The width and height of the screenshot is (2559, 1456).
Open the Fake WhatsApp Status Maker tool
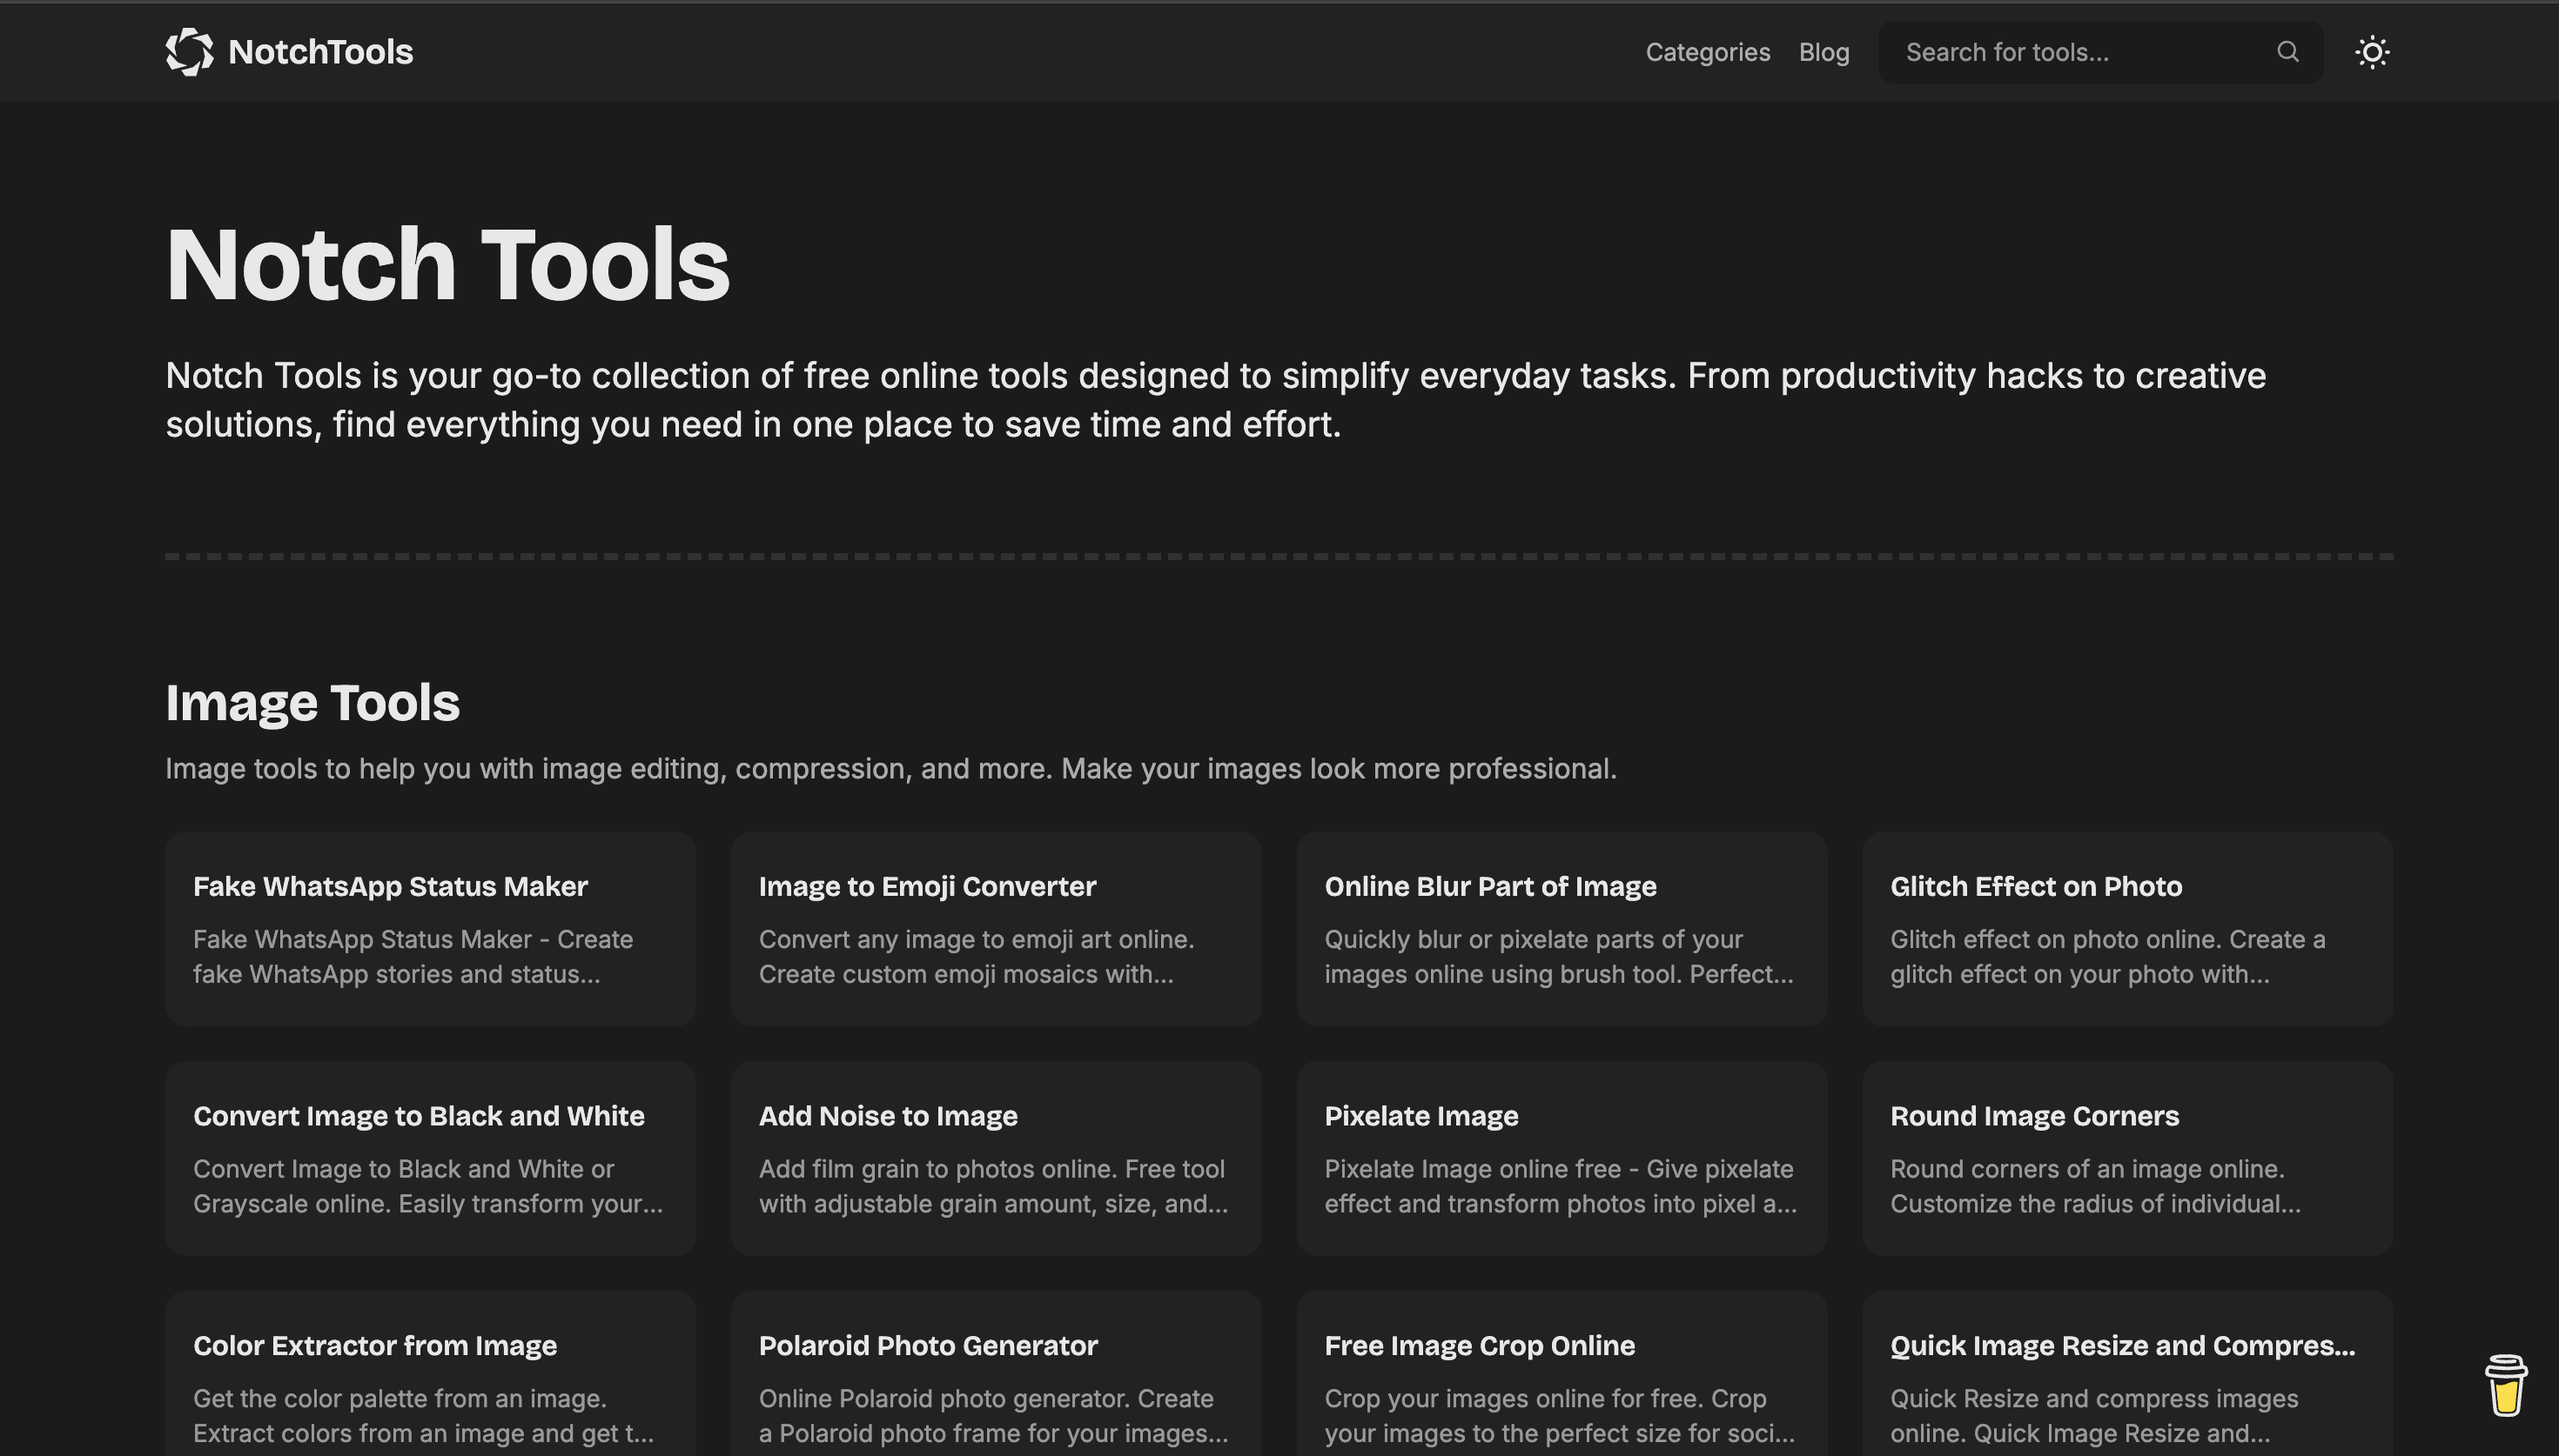(x=429, y=928)
